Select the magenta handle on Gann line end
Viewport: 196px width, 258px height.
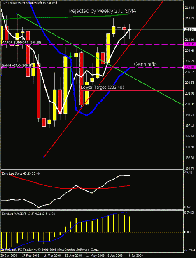click(182, 67)
